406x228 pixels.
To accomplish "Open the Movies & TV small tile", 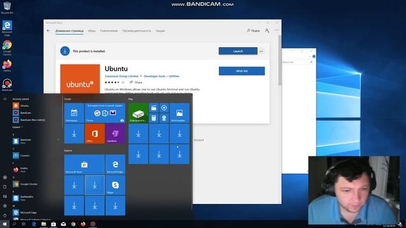I will click(x=154, y=108).
